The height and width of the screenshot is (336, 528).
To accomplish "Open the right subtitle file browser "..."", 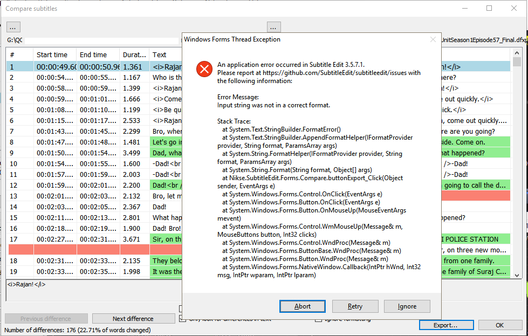I will pyautogui.click(x=273, y=26).
